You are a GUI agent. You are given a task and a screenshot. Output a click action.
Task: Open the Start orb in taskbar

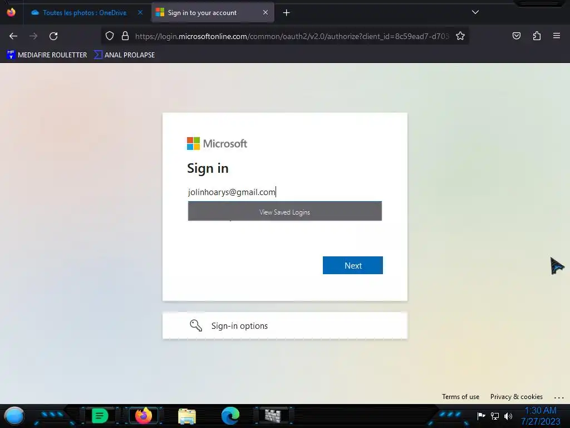pos(14,416)
